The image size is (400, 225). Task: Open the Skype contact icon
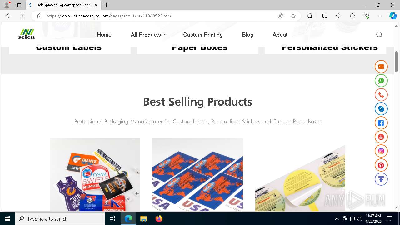pos(381,109)
